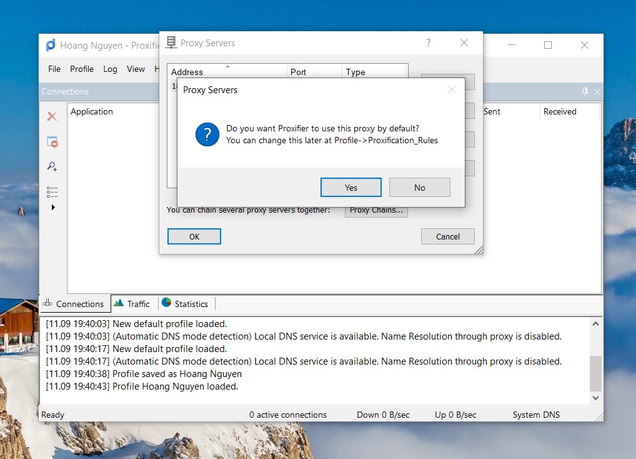Minimize the main Proxifier window

pyautogui.click(x=512, y=45)
